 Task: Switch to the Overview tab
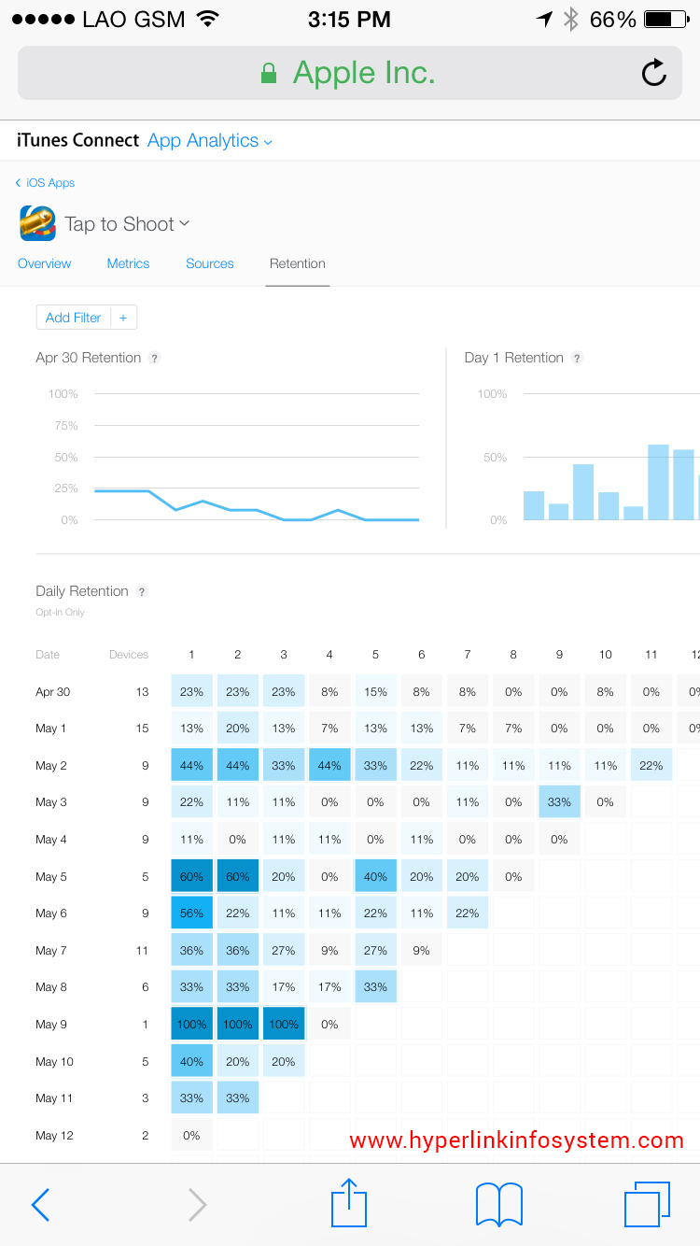(x=45, y=263)
